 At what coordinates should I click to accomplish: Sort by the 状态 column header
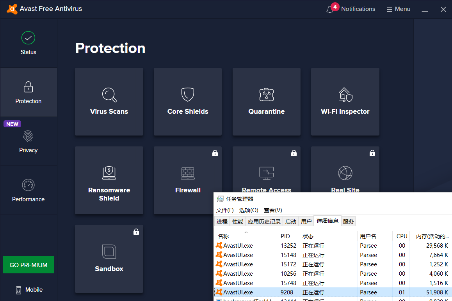[x=328, y=236]
